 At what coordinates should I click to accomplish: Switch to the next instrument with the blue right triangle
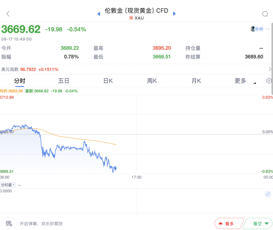point(174,14)
